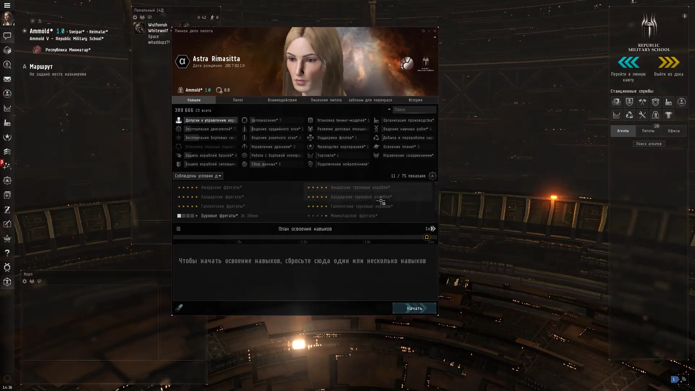Viewport: 695px width, 391px height.
Task: Open EVE Mail icon in left sidebar
Action: pyautogui.click(x=7, y=79)
